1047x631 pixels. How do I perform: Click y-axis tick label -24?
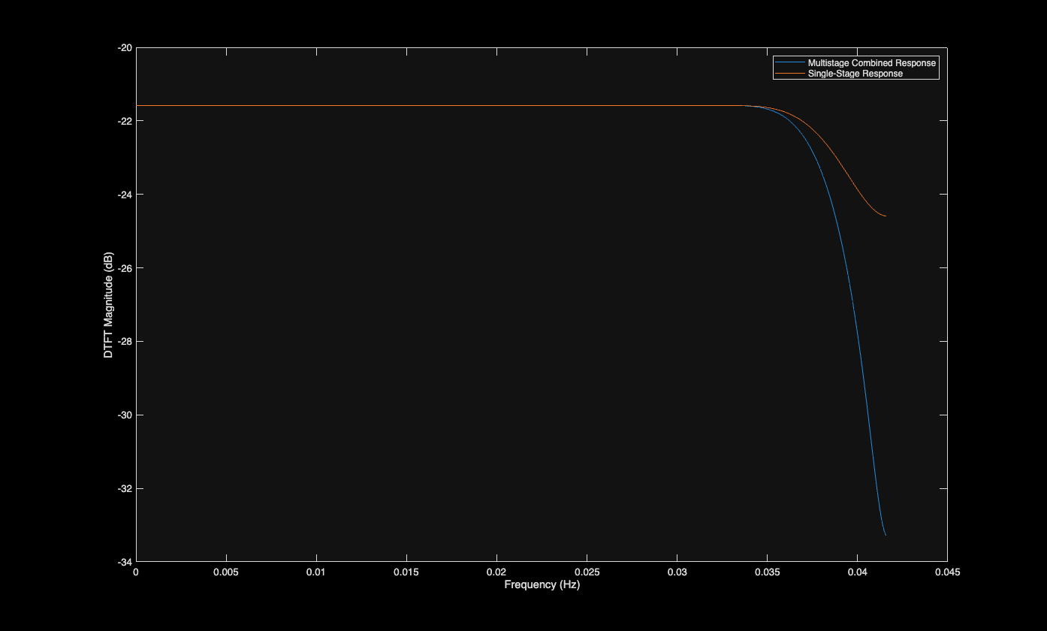[x=124, y=195]
